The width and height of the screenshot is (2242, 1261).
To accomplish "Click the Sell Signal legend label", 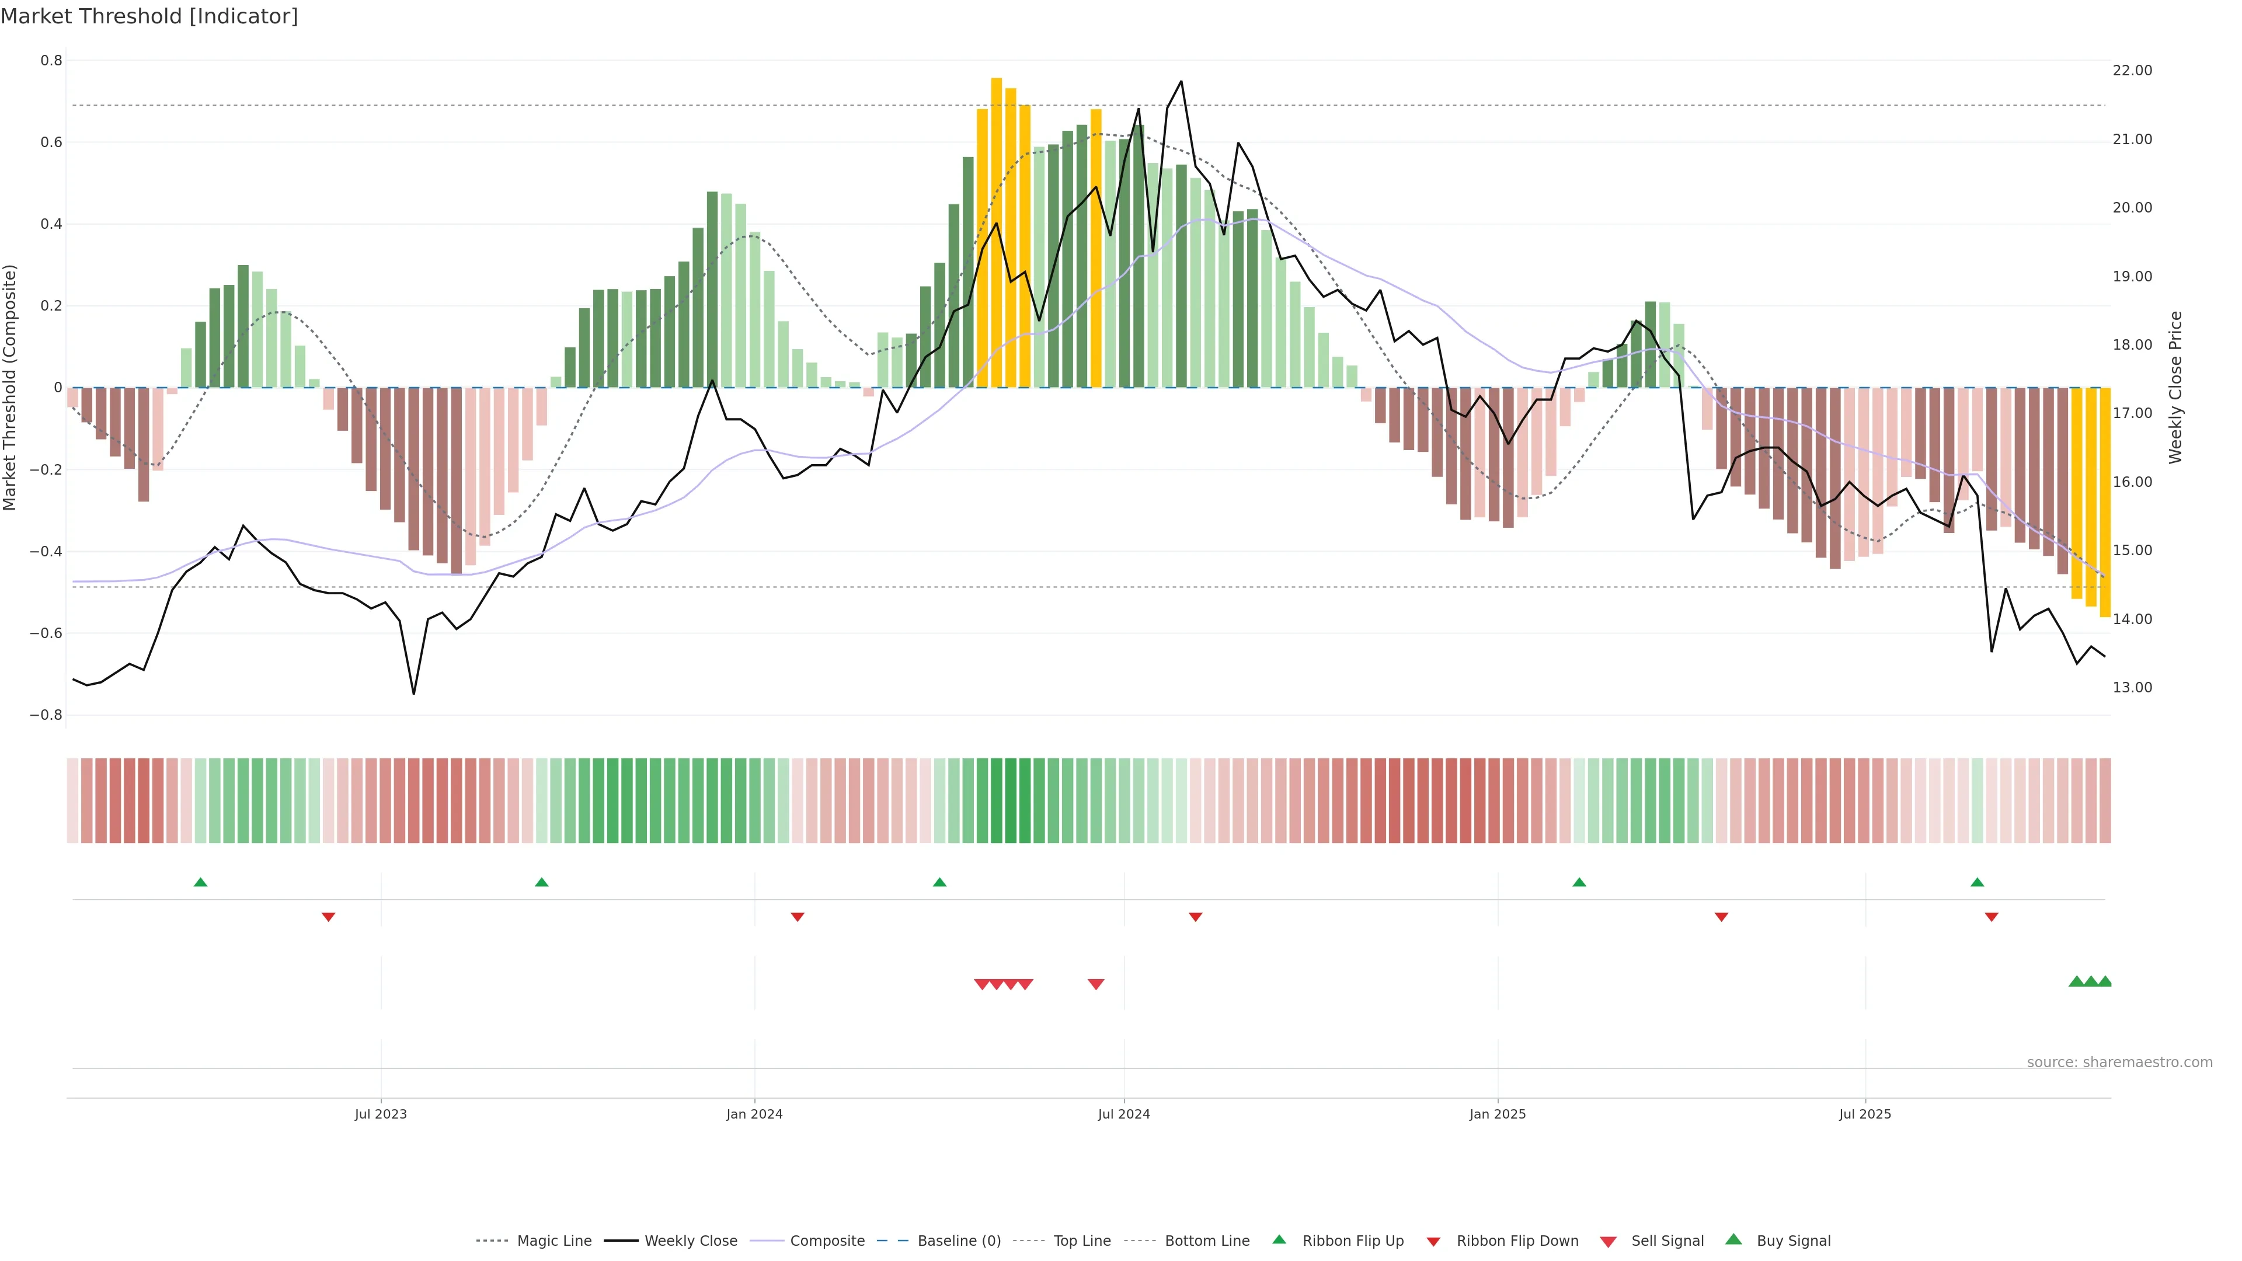I will tap(1667, 1241).
